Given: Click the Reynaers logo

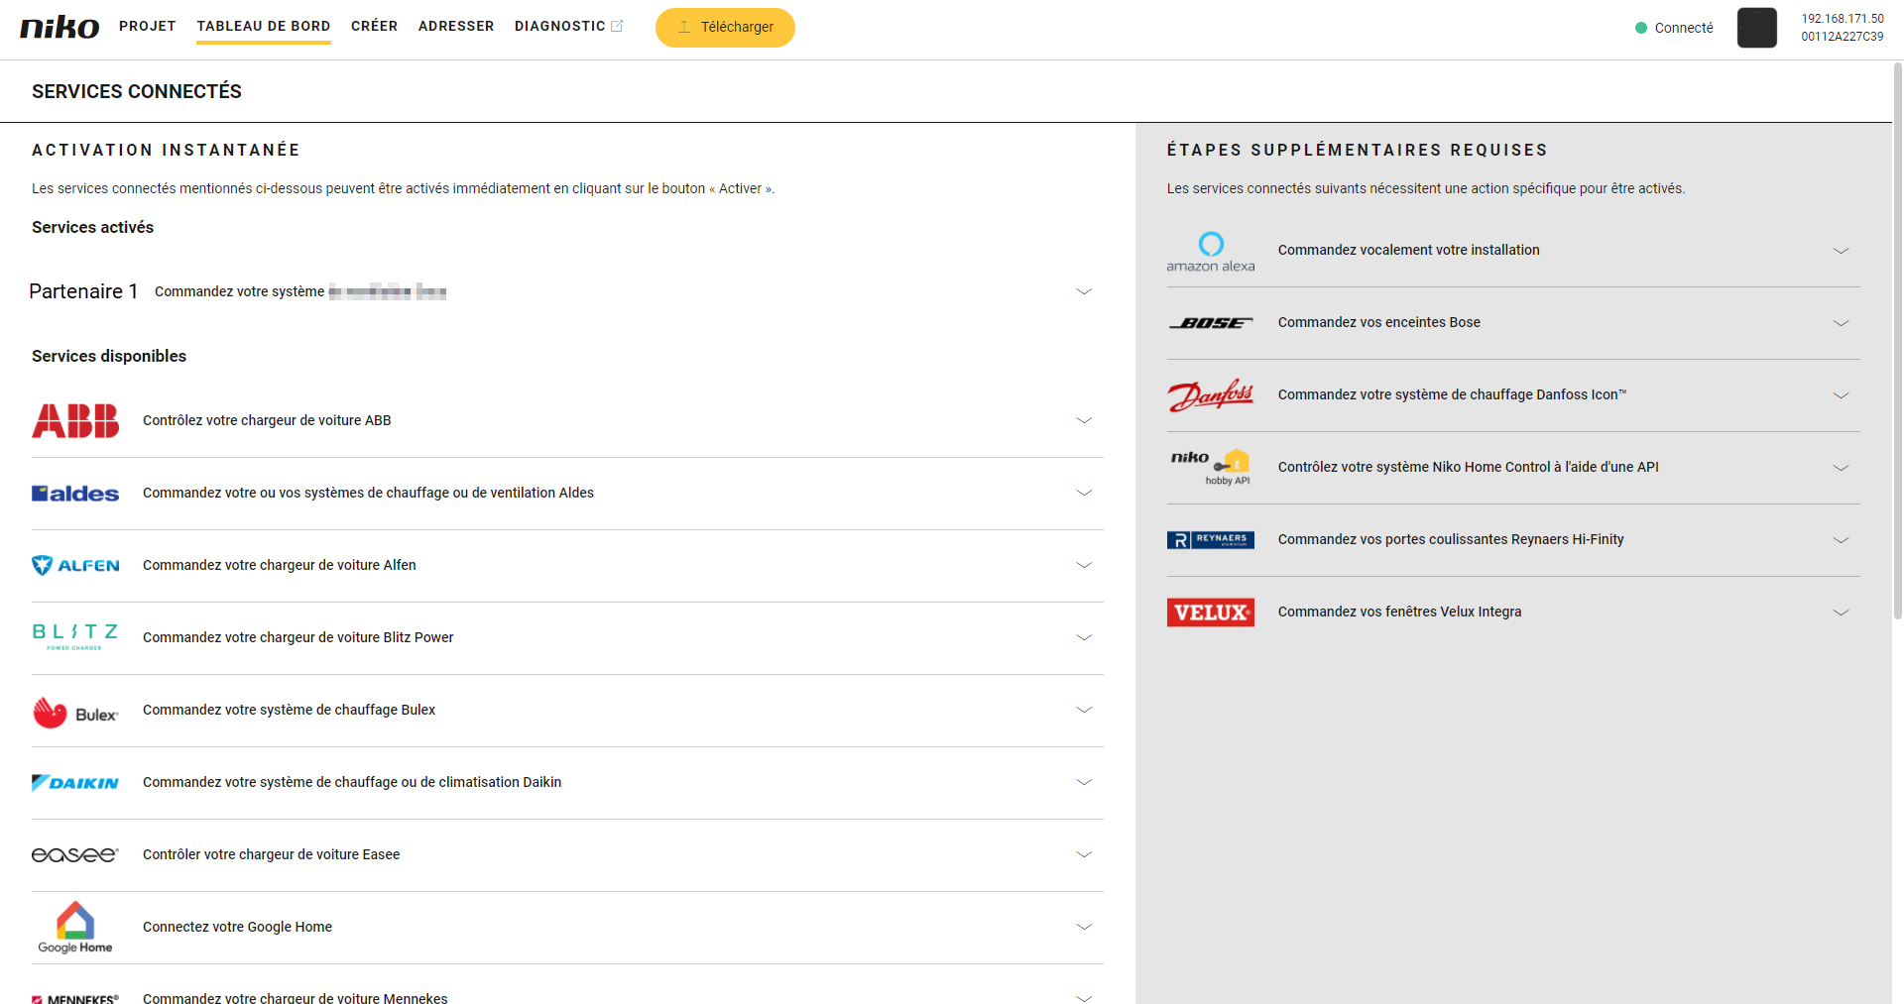Looking at the screenshot, I should 1211,539.
